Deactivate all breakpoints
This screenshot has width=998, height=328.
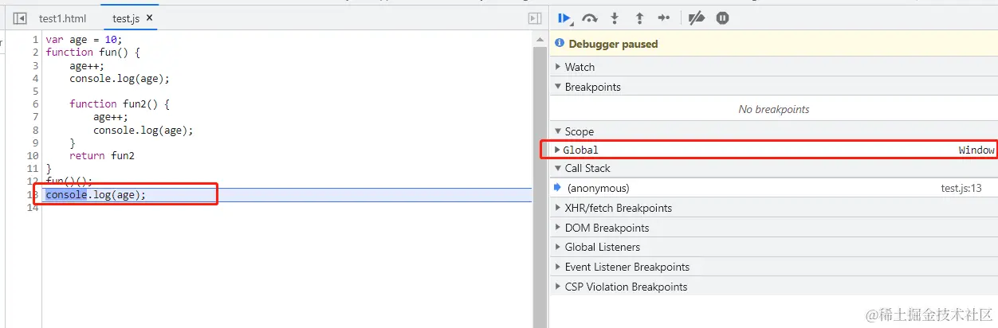point(697,18)
